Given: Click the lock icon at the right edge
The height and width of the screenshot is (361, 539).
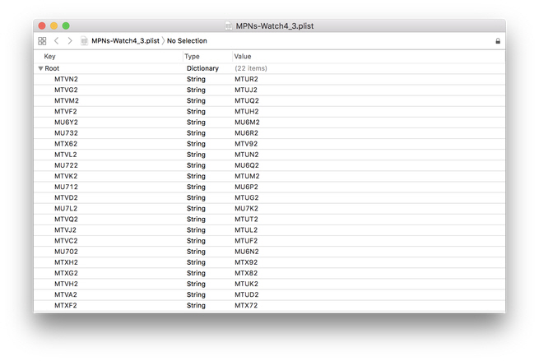Looking at the screenshot, I should coord(497,41).
